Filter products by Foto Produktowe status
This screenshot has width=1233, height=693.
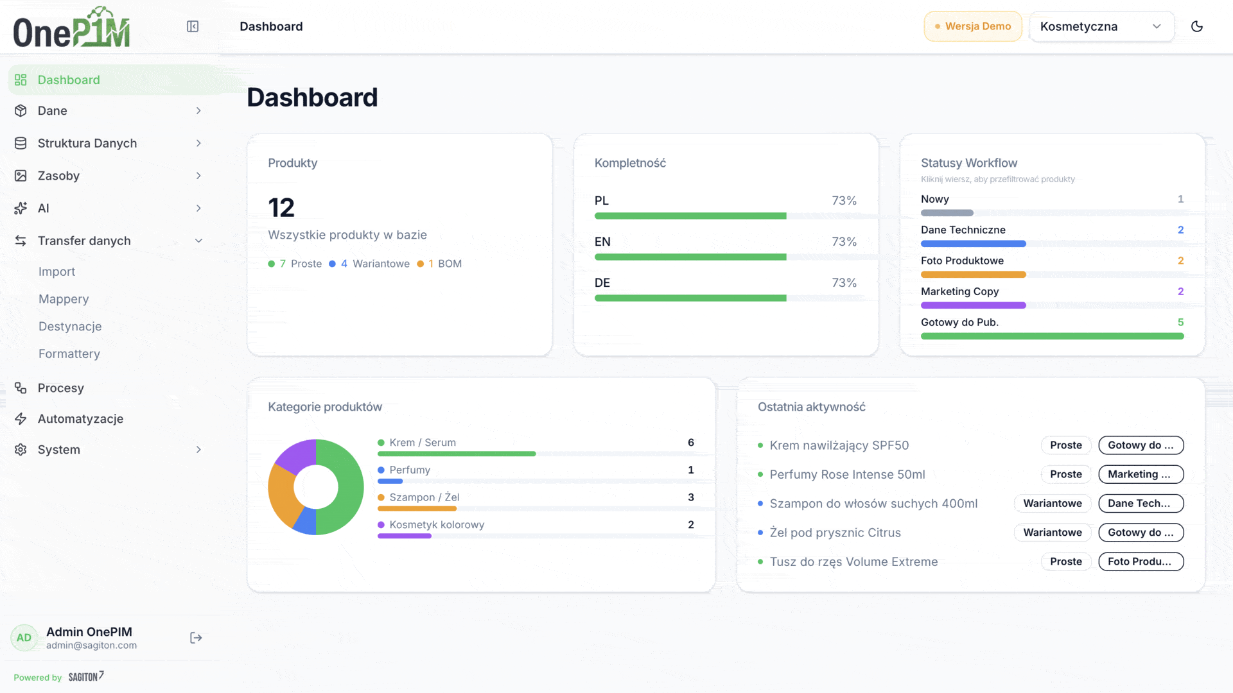click(x=1052, y=267)
